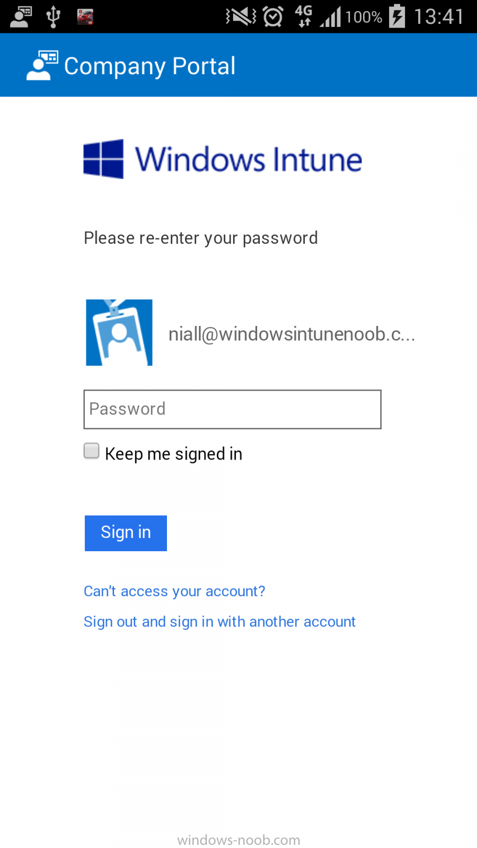
Task: Select the niall@windowsintunenoob account email text
Action: coord(291,334)
